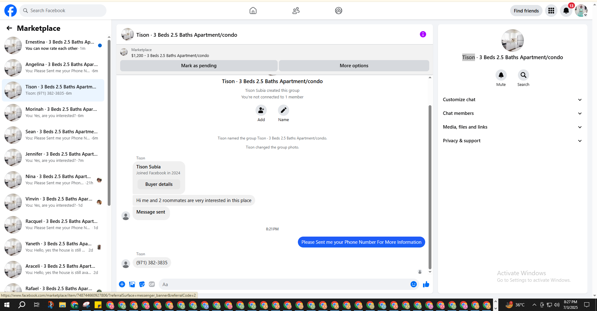Open Buyer details for Tison Subia

[x=159, y=184]
